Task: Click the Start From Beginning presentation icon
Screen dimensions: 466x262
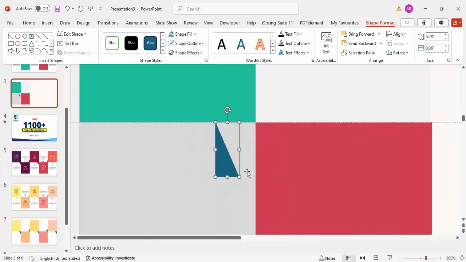Action: [x=91, y=8]
